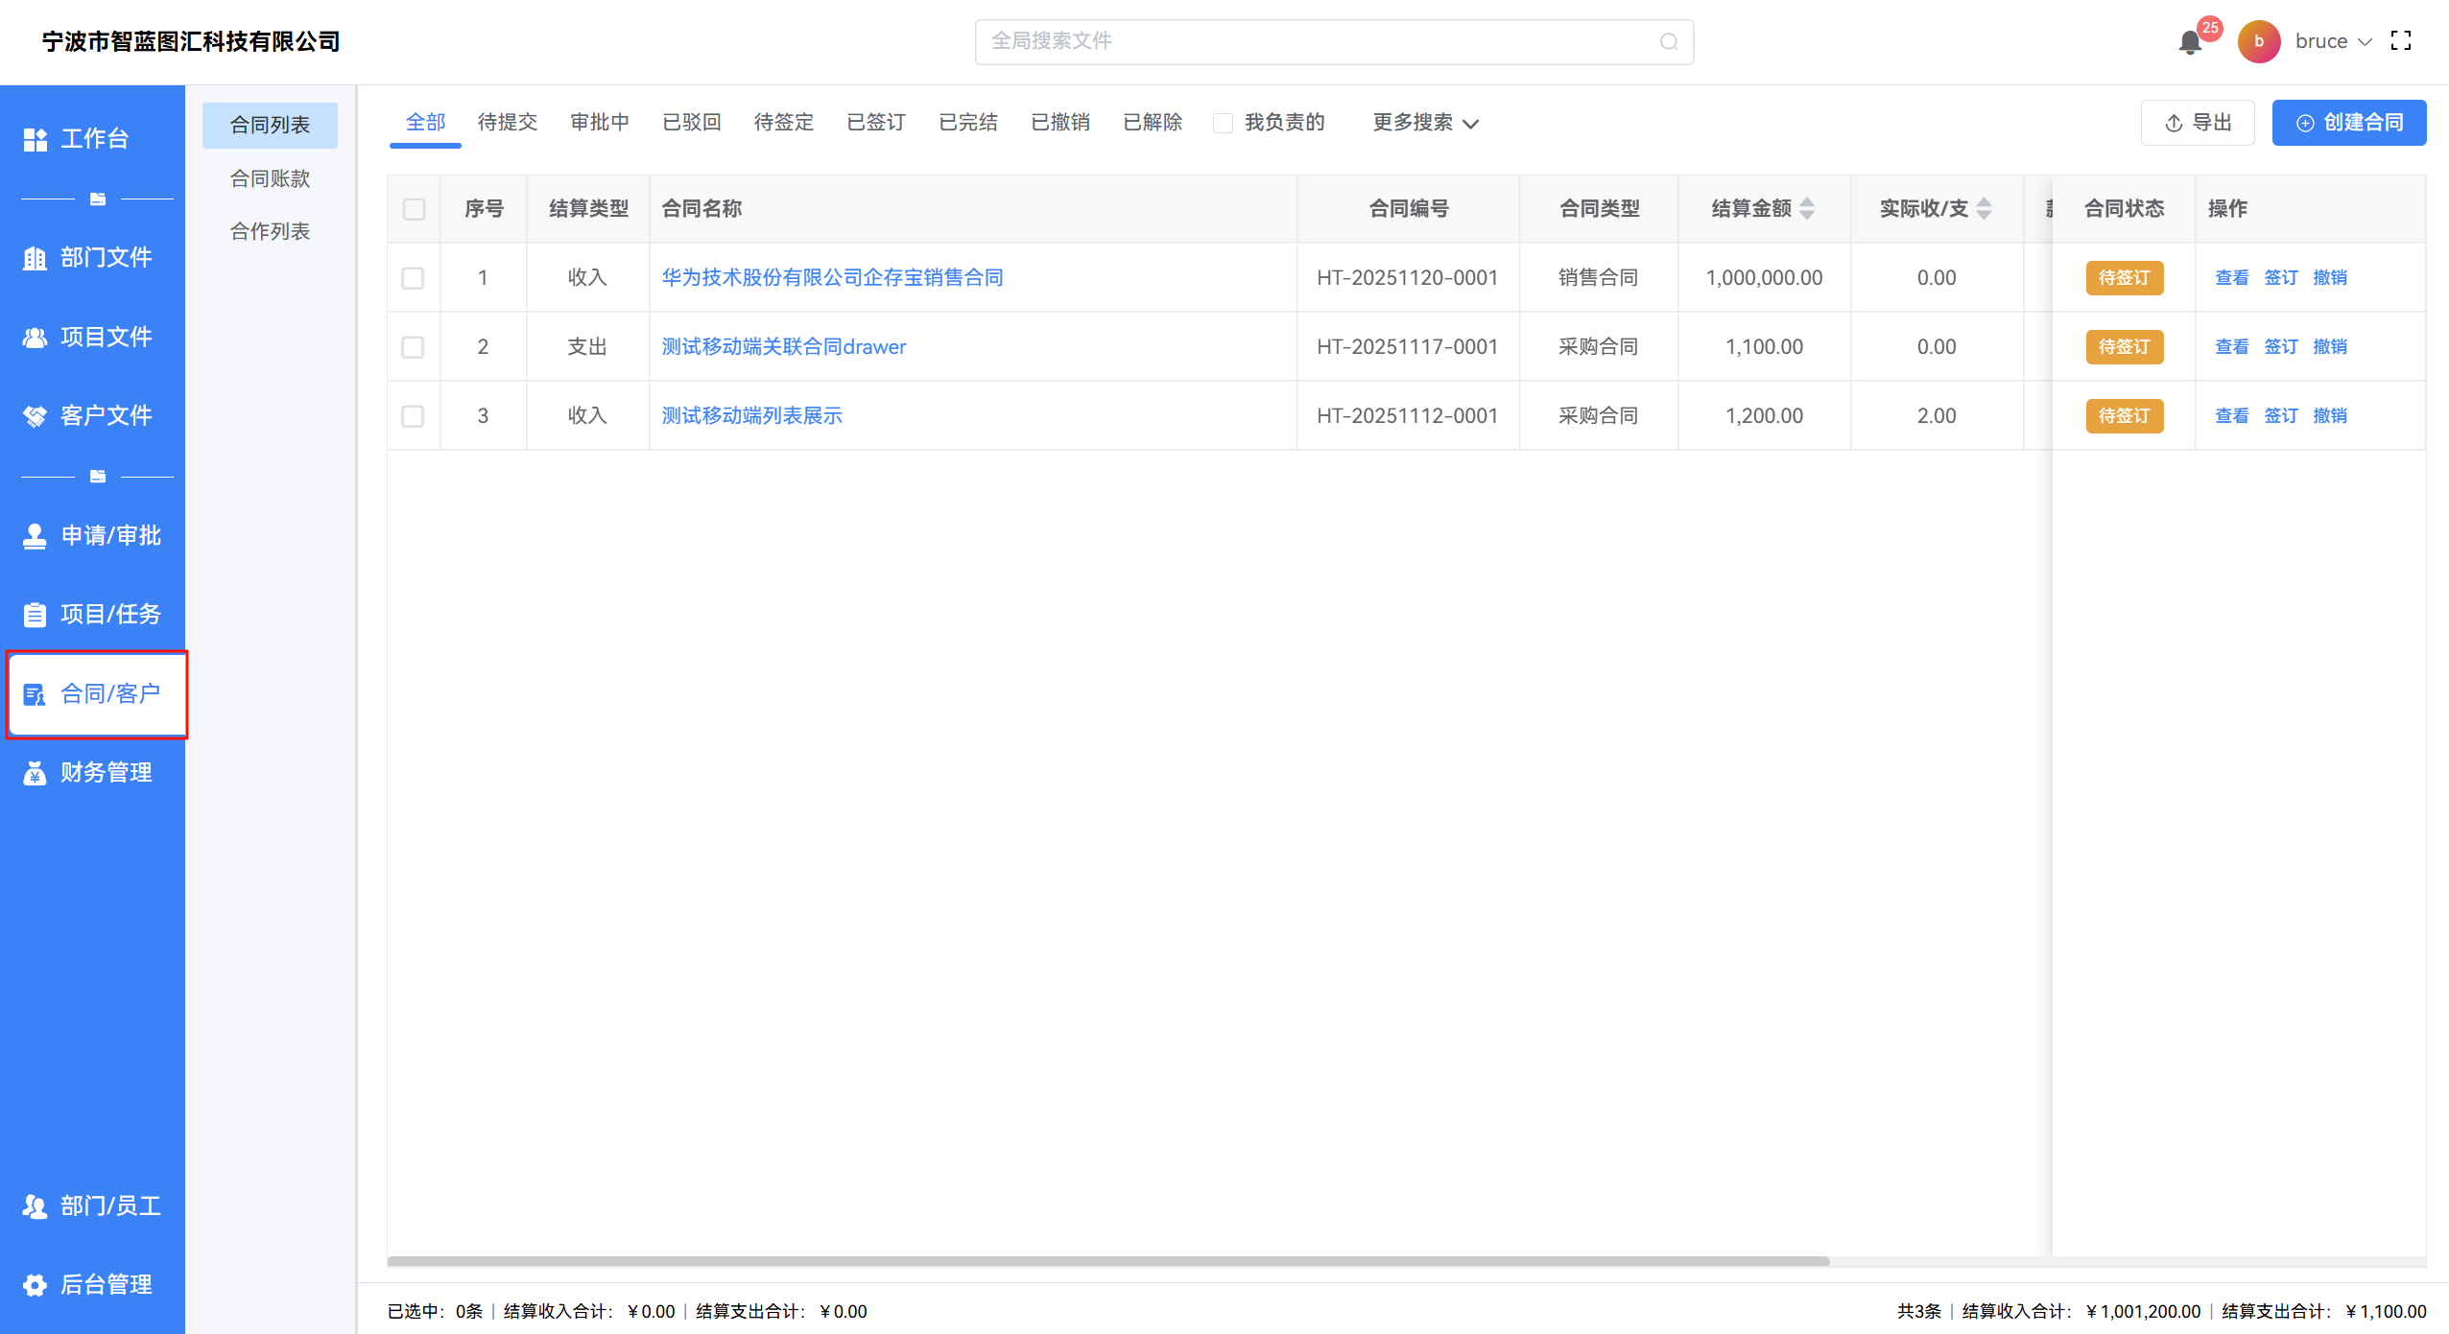Image resolution: width=2449 pixels, height=1334 pixels.
Task: Toggle the select-all header checkbox
Action: [414, 209]
